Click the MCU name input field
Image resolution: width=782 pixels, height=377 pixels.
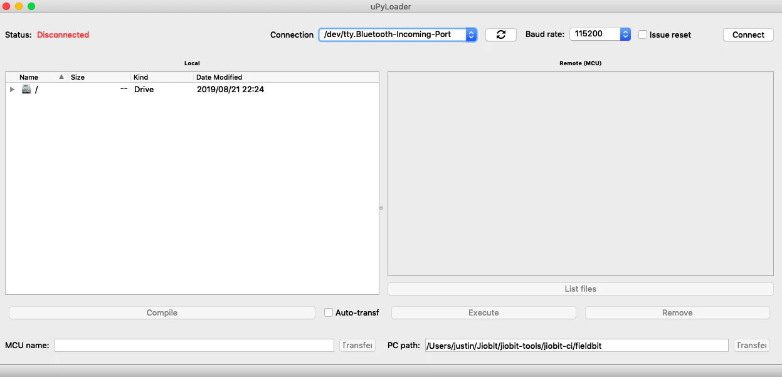coord(194,345)
